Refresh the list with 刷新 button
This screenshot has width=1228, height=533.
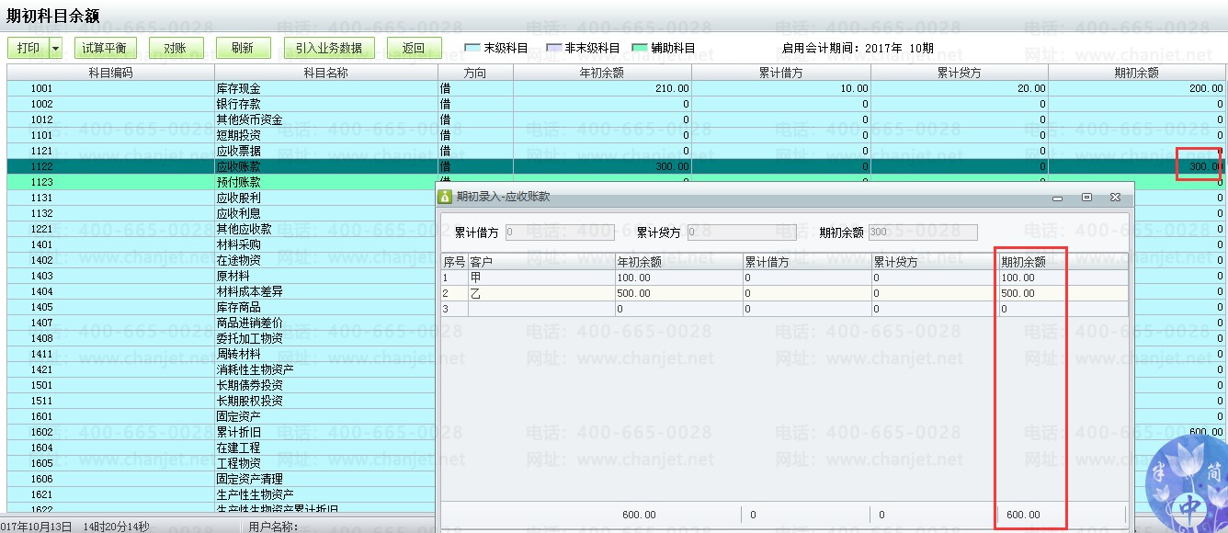click(x=243, y=48)
